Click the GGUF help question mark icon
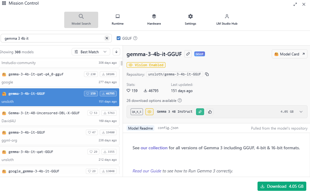Screen dimensions: 310x193 (135, 38)
